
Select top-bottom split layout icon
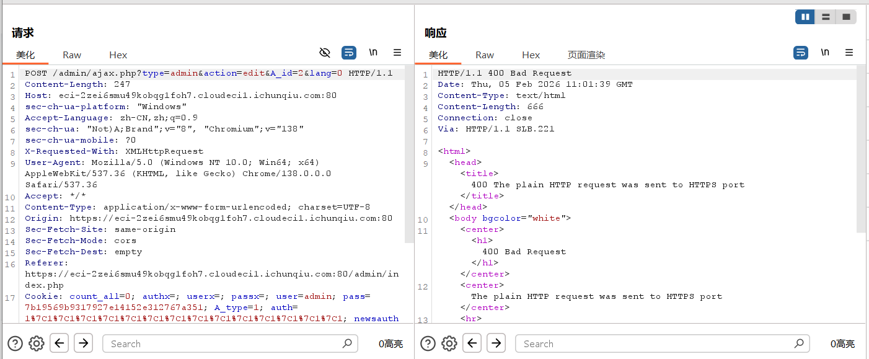(x=826, y=17)
